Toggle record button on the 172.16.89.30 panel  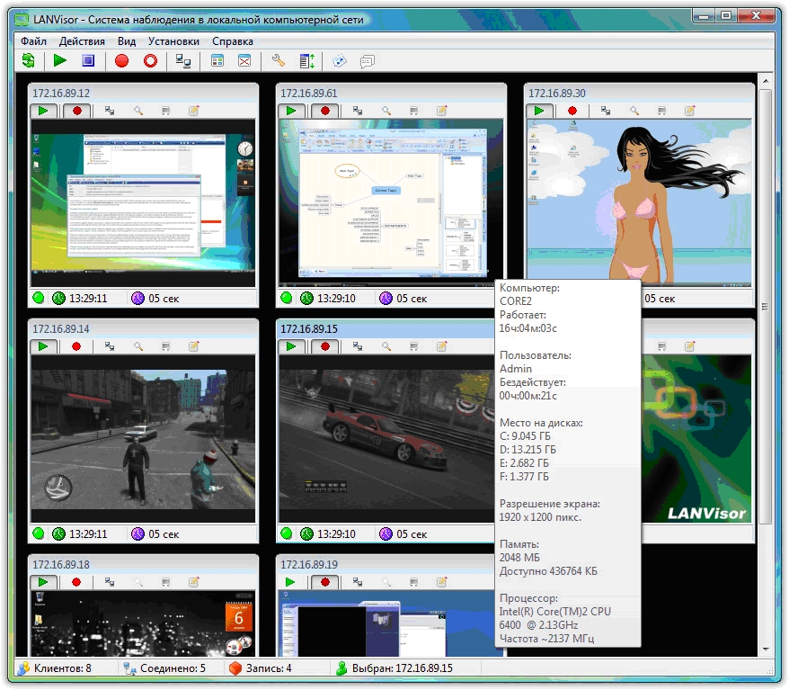572,111
